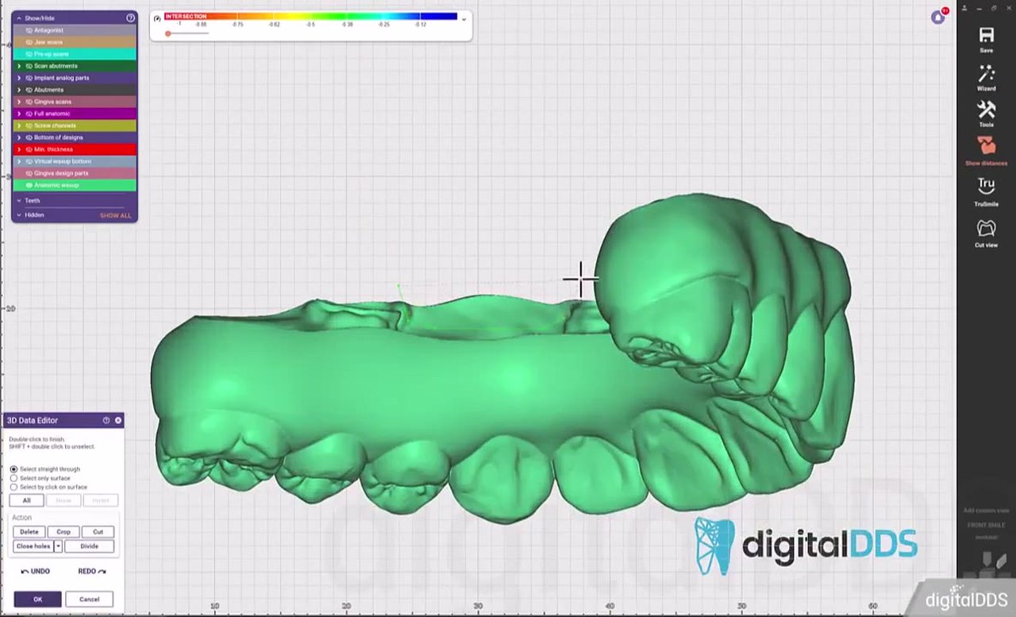Screen dimensions: 1016x617
Task: Click the Crop action button
Action: (x=63, y=532)
